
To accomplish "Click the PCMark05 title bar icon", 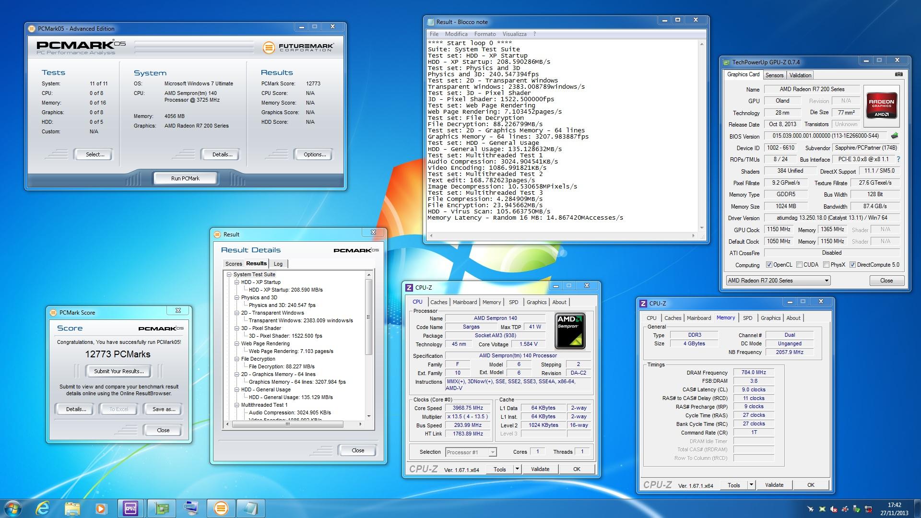I will point(32,28).
